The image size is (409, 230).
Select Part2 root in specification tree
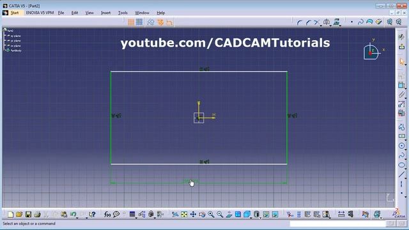click(x=10, y=31)
